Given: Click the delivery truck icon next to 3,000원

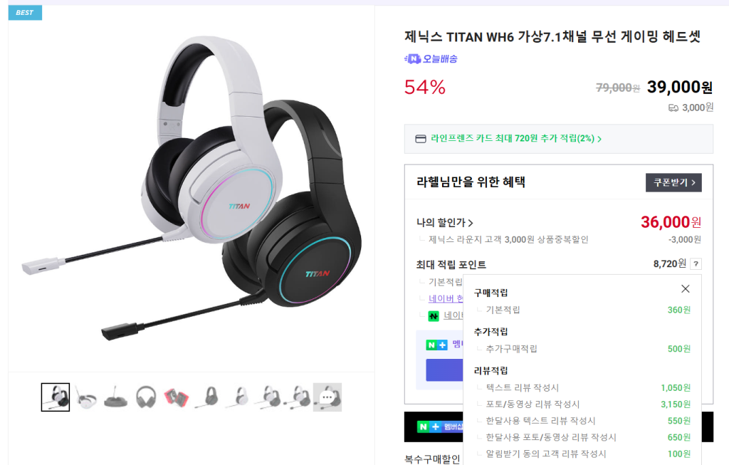Looking at the screenshot, I should (x=673, y=108).
